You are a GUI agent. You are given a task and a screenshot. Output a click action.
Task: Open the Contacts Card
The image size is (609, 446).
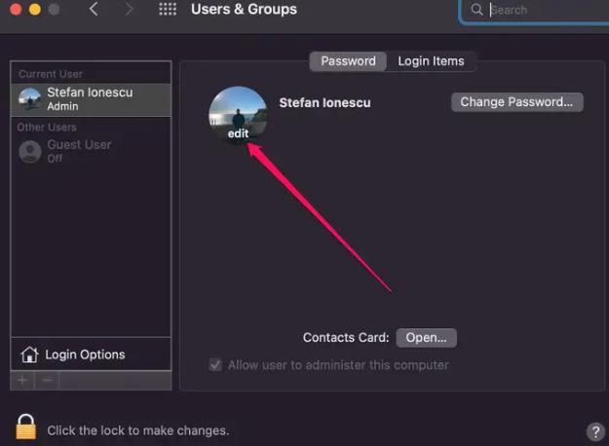pos(427,338)
